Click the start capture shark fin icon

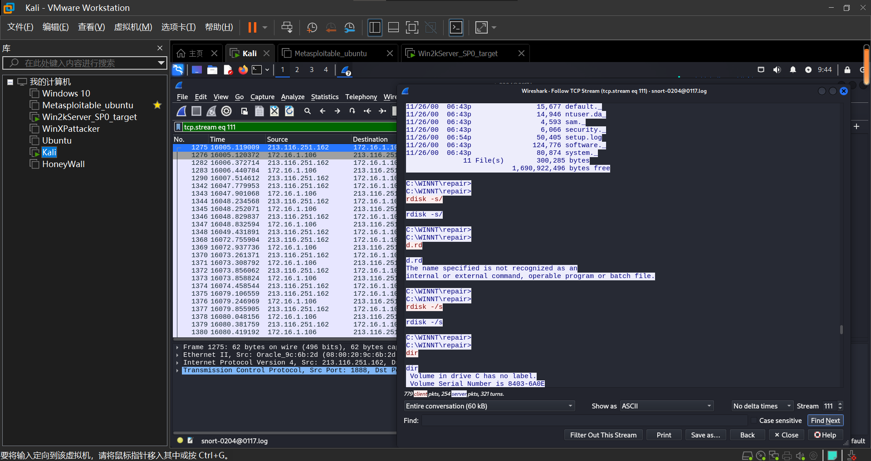(181, 111)
